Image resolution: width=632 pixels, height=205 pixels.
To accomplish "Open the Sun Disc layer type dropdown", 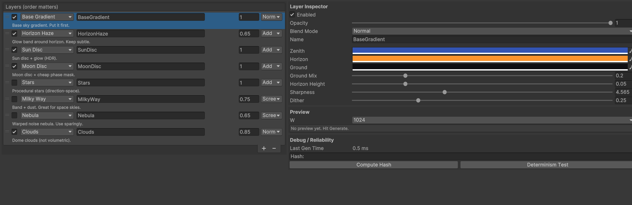I will click(47, 50).
